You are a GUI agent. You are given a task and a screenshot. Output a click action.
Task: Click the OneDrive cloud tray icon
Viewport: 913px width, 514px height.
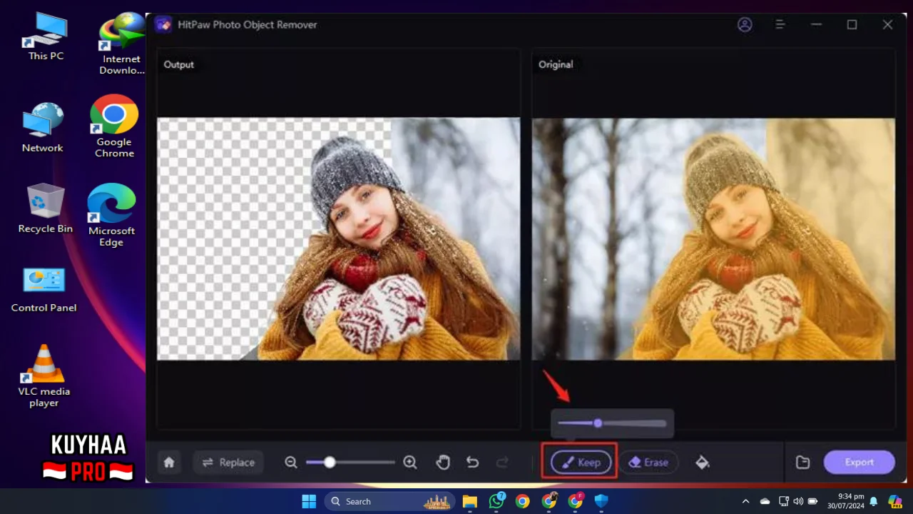(x=765, y=501)
